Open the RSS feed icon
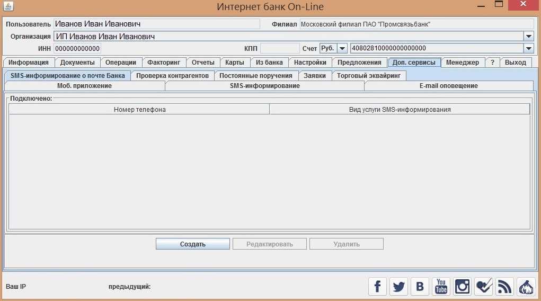Viewport: 541px width, 301px height. pos(504,287)
